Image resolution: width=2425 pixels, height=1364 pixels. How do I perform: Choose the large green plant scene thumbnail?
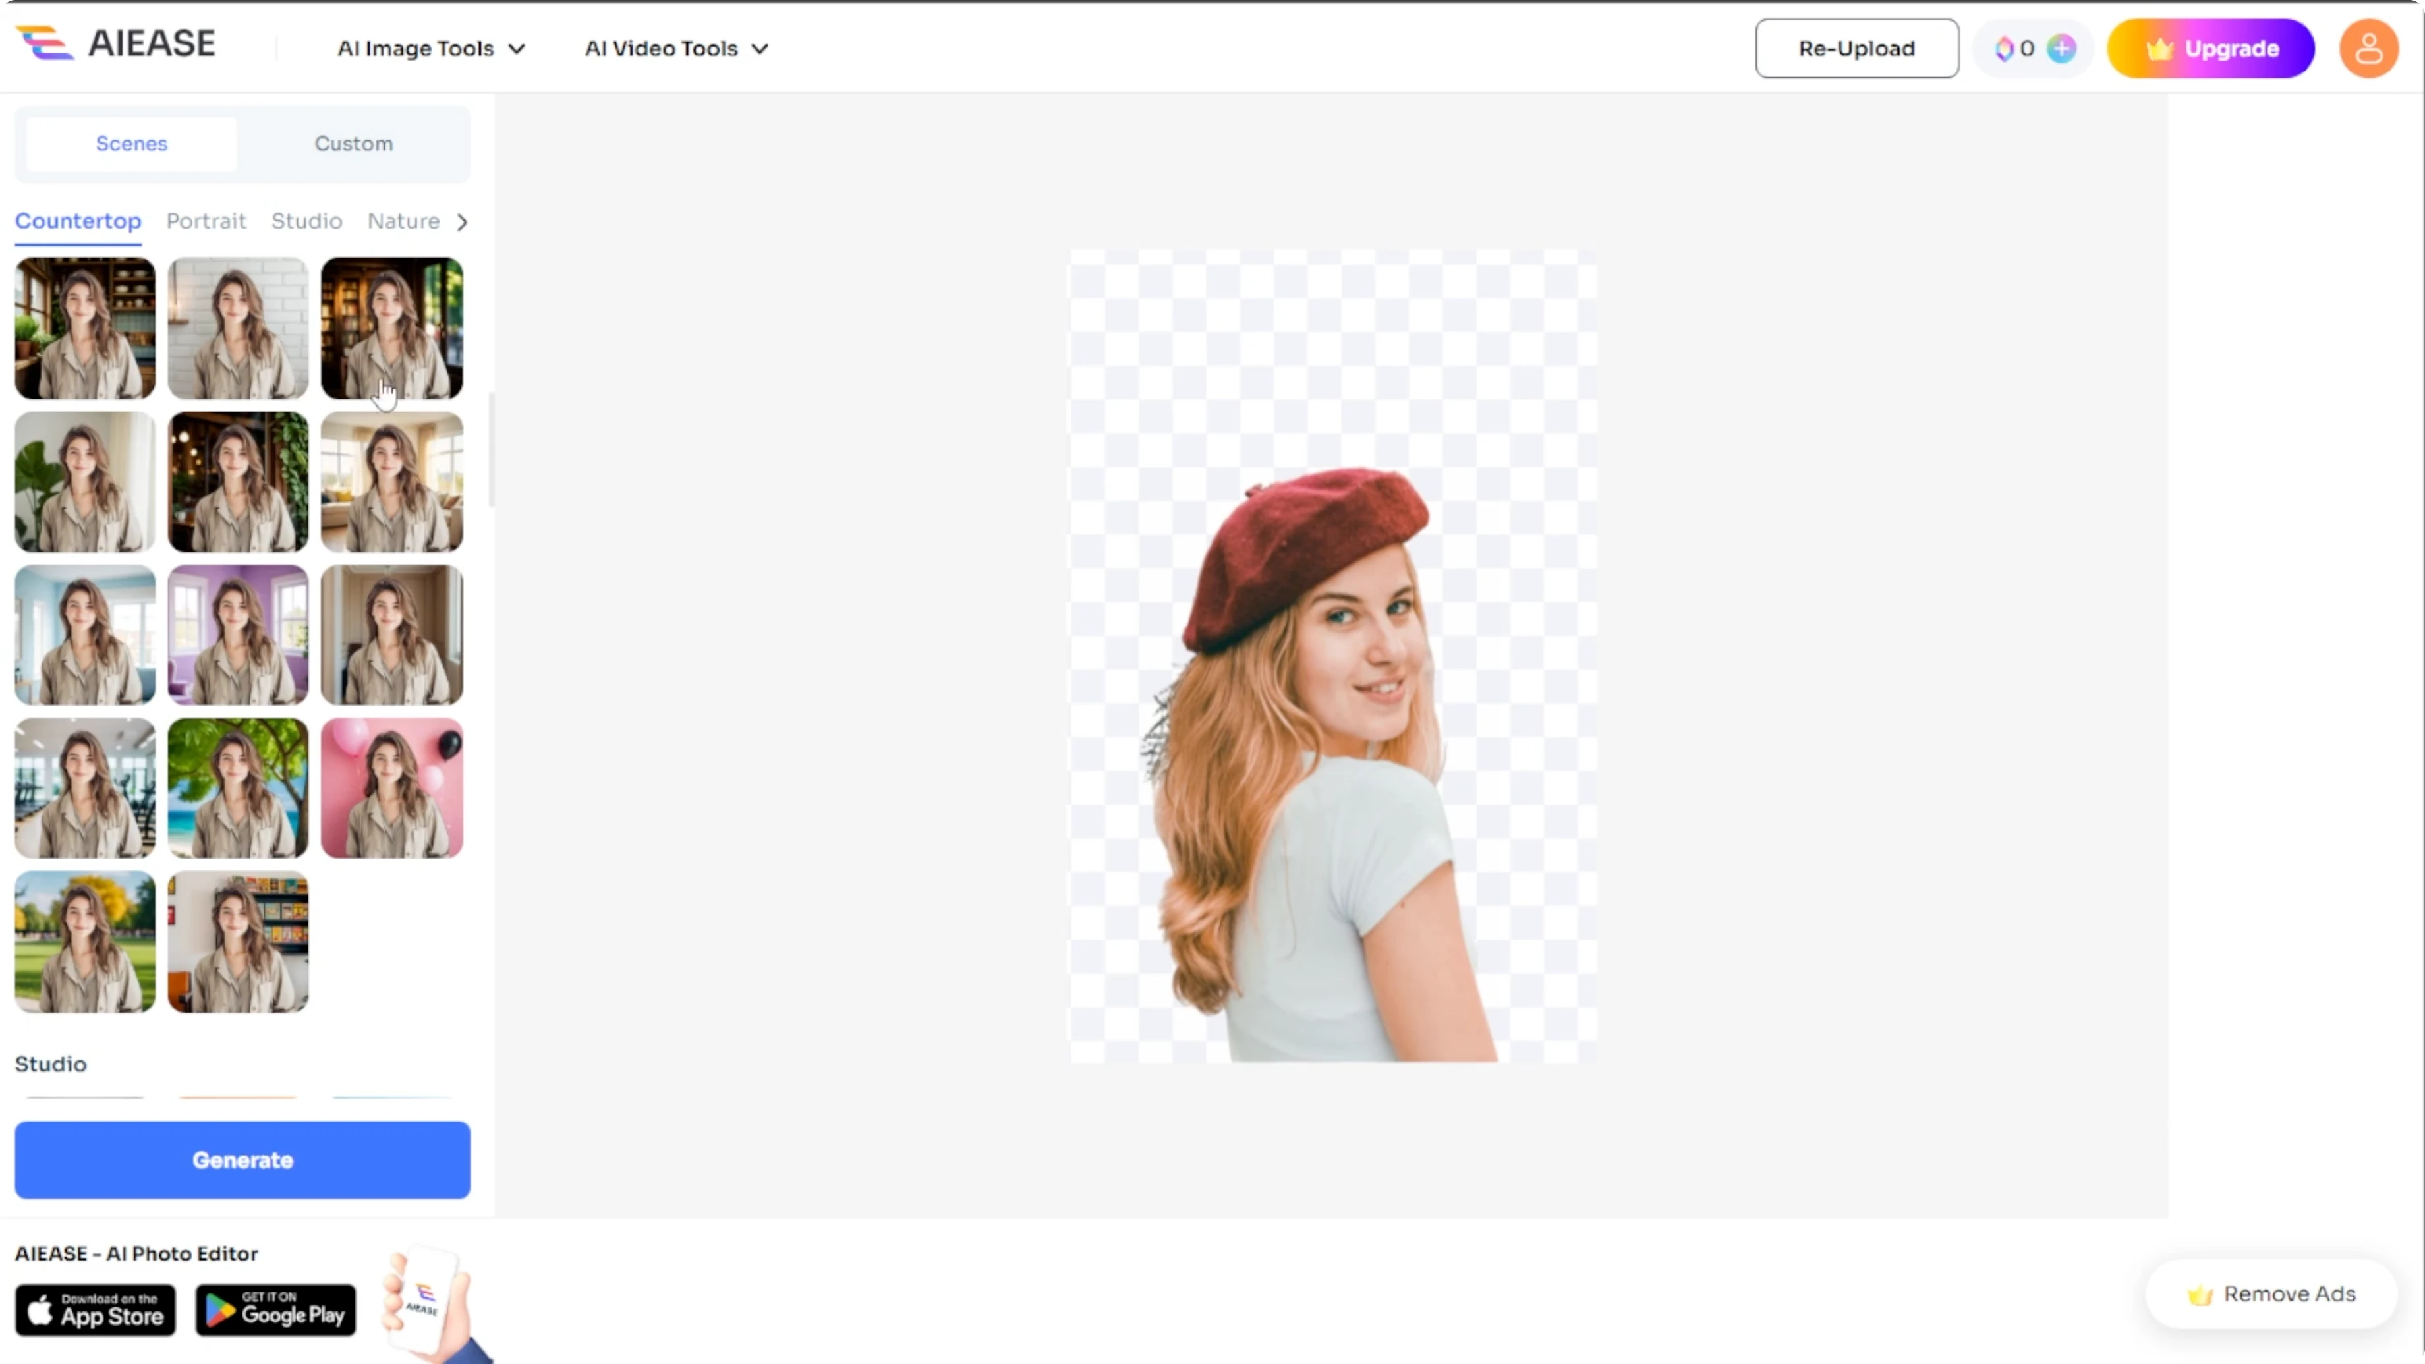85,481
